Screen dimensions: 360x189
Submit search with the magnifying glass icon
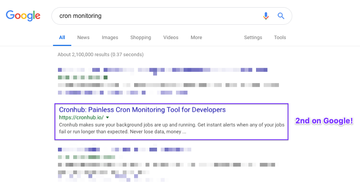[281, 16]
